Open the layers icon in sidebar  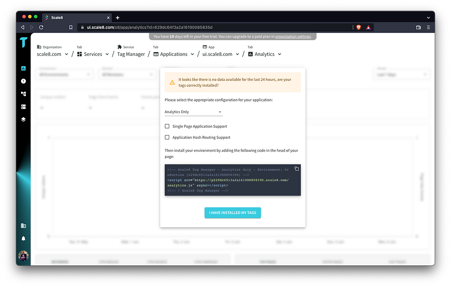pyautogui.click(x=23, y=119)
